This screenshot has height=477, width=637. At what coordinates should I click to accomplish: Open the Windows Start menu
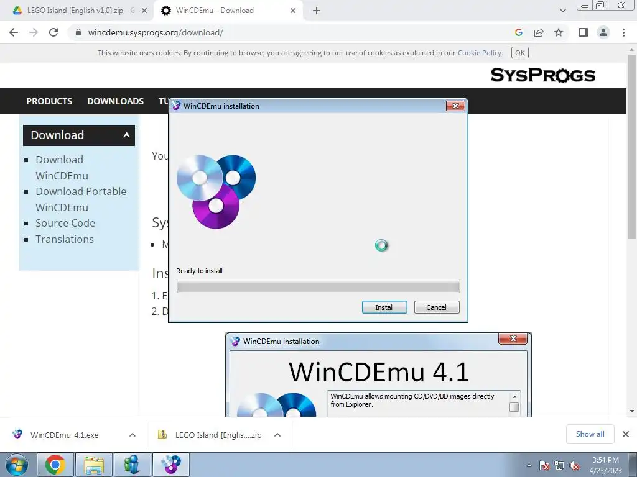pyautogui.click(x=17, y=465)
